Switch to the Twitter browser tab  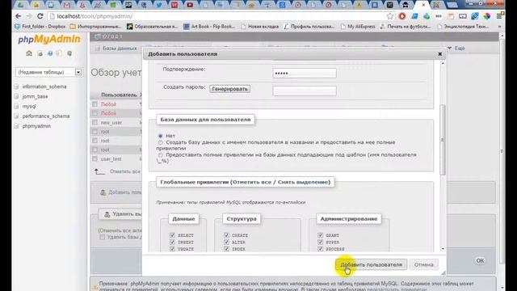[x=159, y=5]
